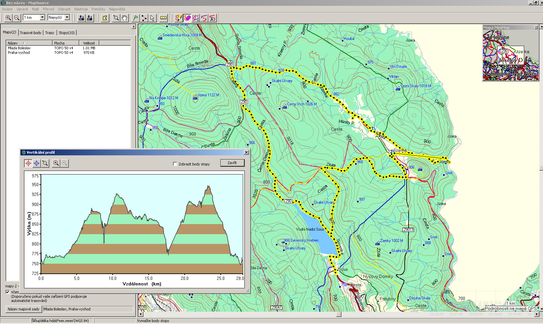Image resolution: width=543 pixels, height=324 pixels.
Task: Pick the Track divide scissors tool
Action: [x=212, y=18]
